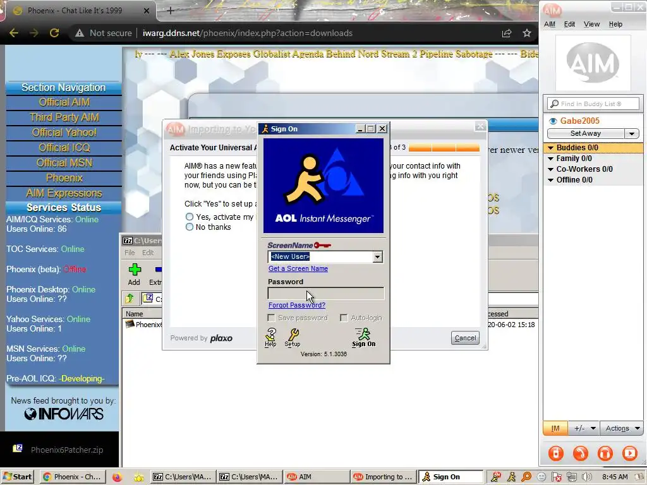Click the bookmark star icon in address bar

tap(526, 33)
